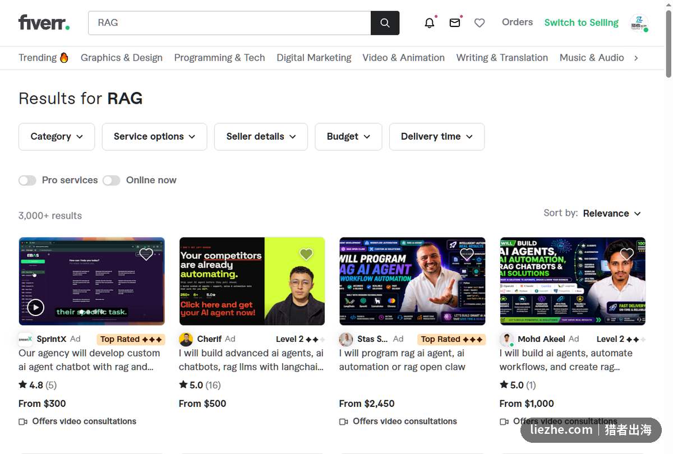Screen dimensions: 673x454
Task: Save Cherif gig with heart icon
Action: 306,254
